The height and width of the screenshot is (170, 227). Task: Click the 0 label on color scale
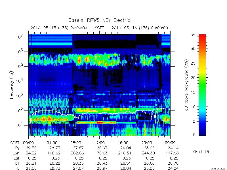click(x=194, y=135)
